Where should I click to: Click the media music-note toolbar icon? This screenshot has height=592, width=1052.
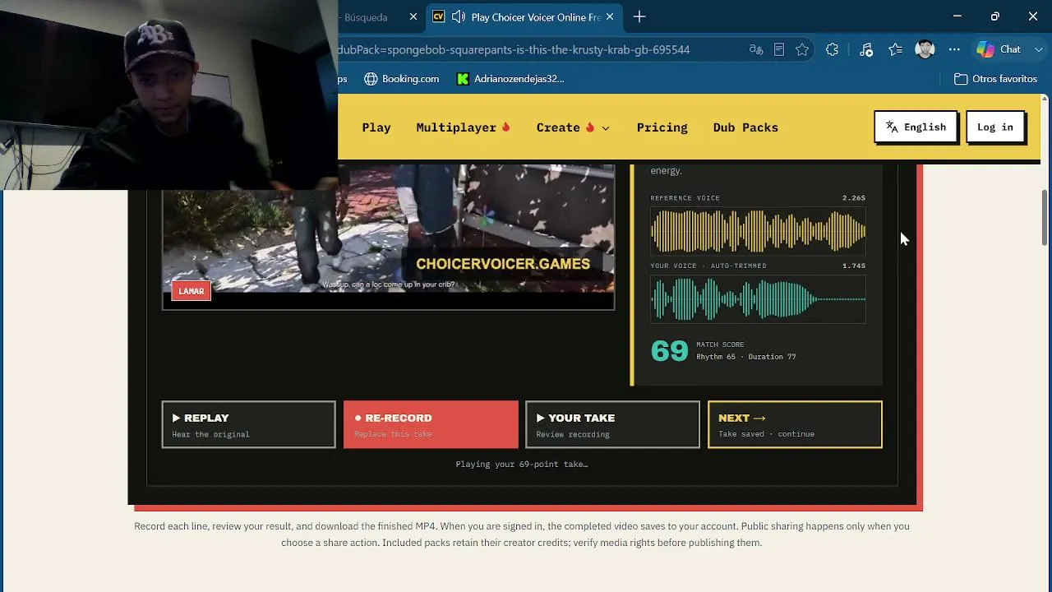[866, 49]
